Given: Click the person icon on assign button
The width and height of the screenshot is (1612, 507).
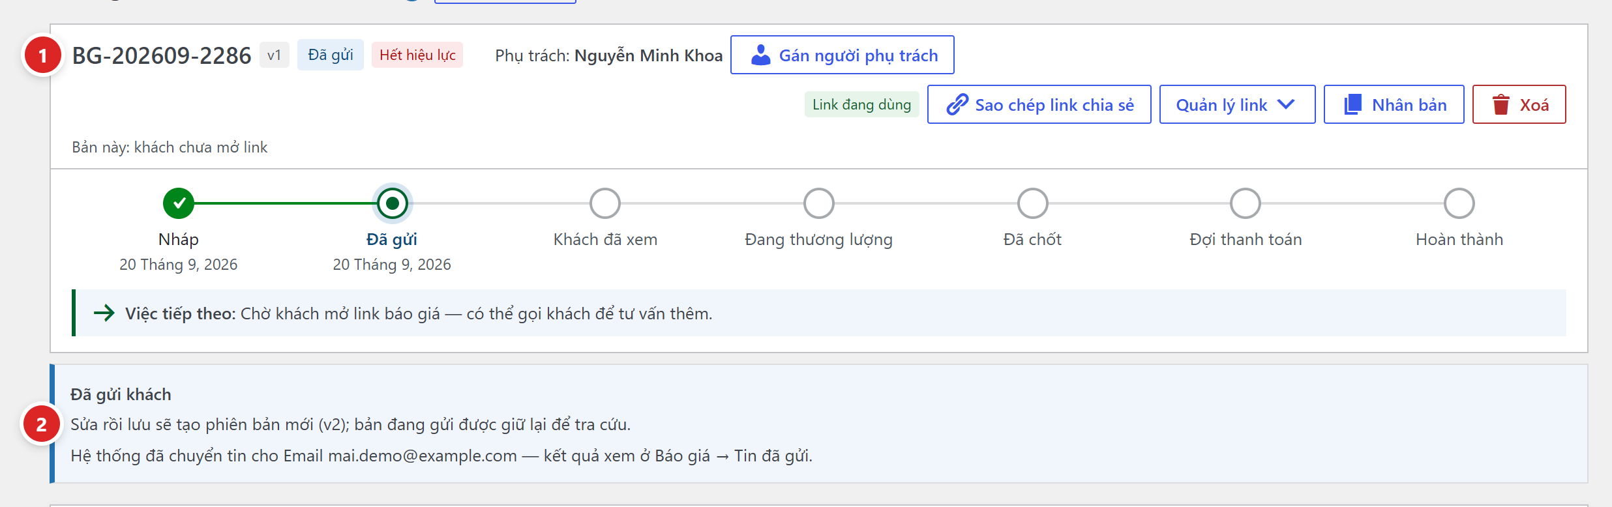Looking at the screenshot, I should click(760, 55).
